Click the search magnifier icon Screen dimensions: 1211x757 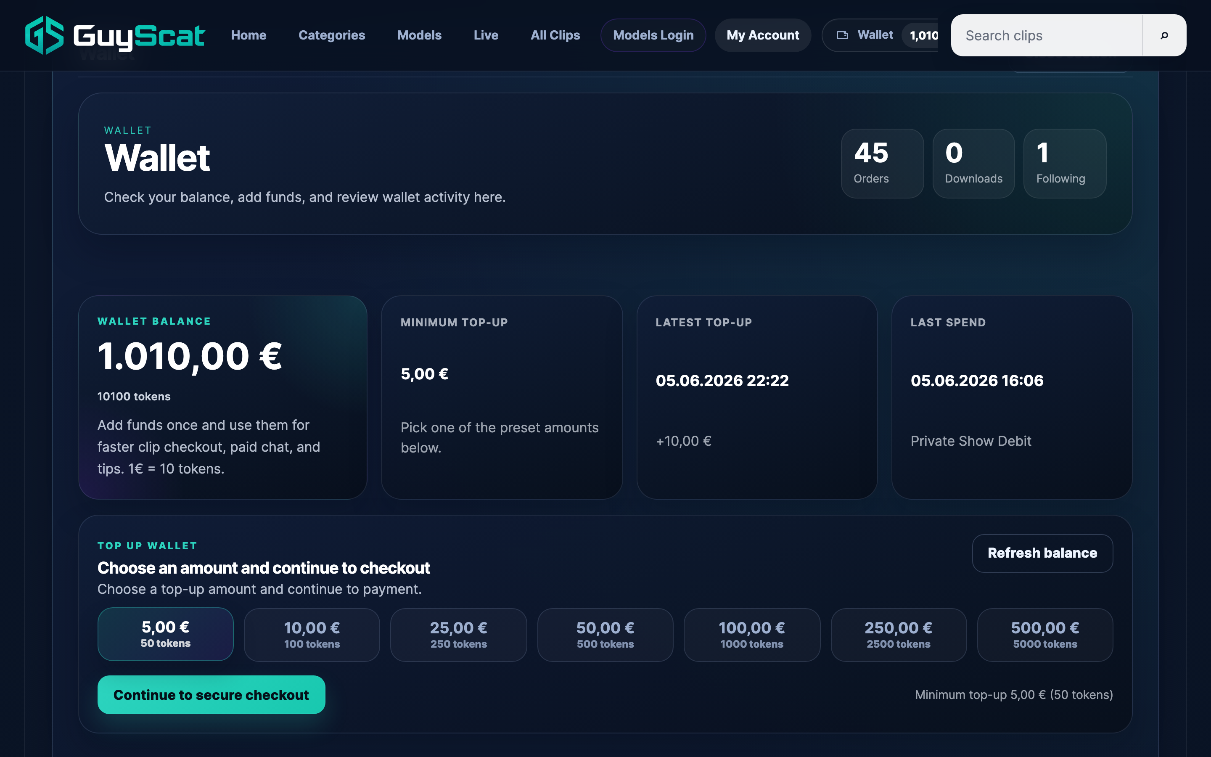pos(1164,36)
